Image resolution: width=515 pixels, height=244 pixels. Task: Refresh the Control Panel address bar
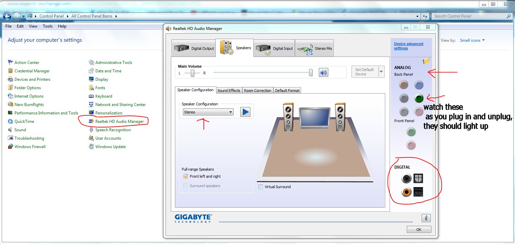pyautogui.click(x=425, y=16)
